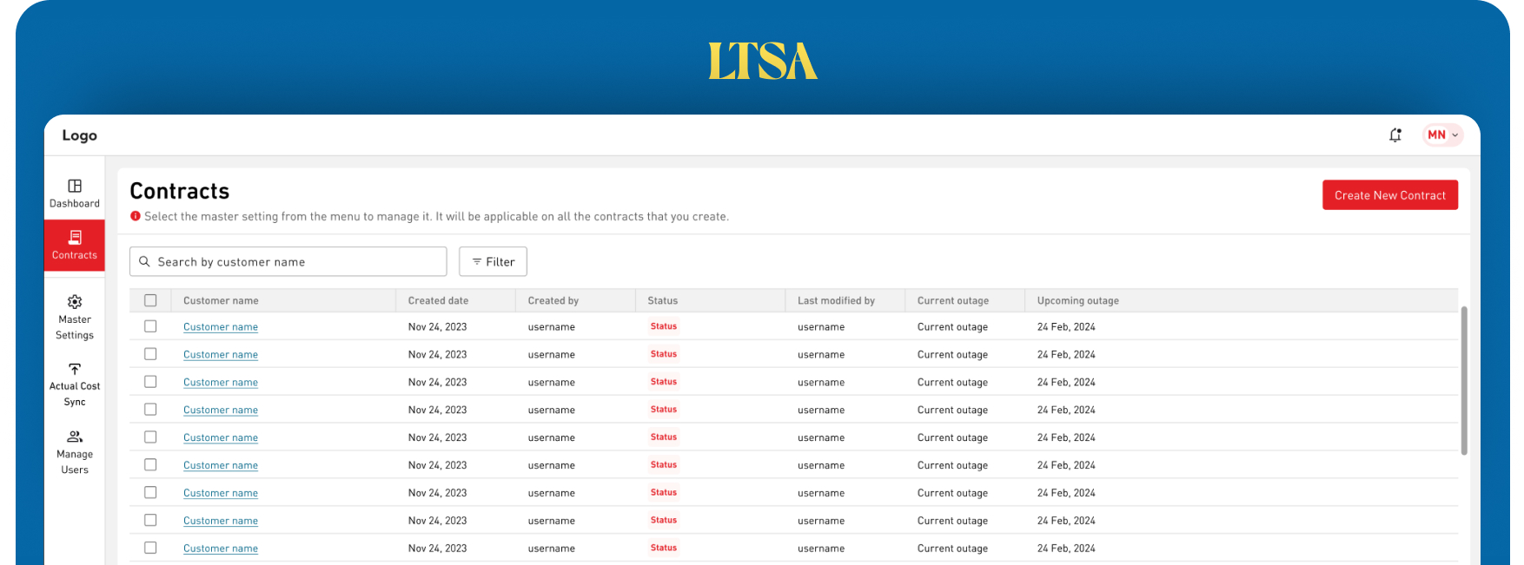Open the Filter button
1524x565 pixels.
coord(493,261)
